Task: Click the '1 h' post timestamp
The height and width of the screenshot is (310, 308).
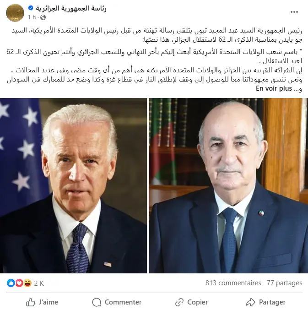Action: 32,17
